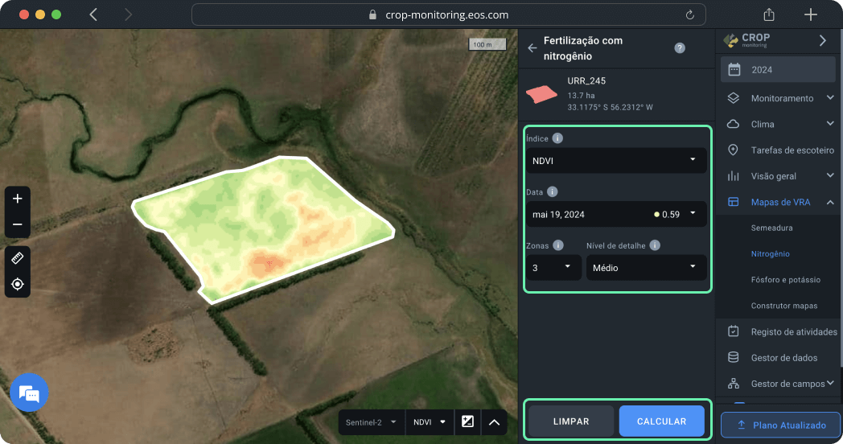Open Semeadura under Mapas de VRA

click(x=771, y=228)
